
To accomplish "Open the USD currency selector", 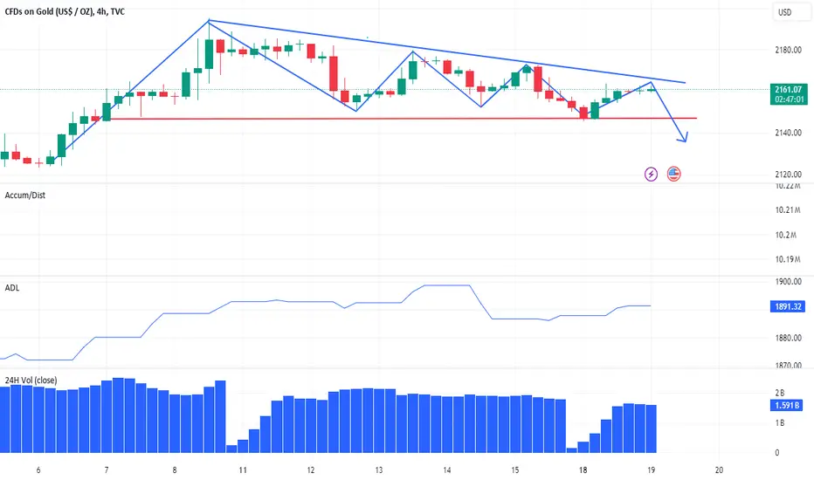I will tap(784, 12).
